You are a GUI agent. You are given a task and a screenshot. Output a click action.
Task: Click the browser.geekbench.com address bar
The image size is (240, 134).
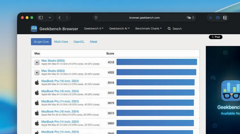[x=144, y=18]
